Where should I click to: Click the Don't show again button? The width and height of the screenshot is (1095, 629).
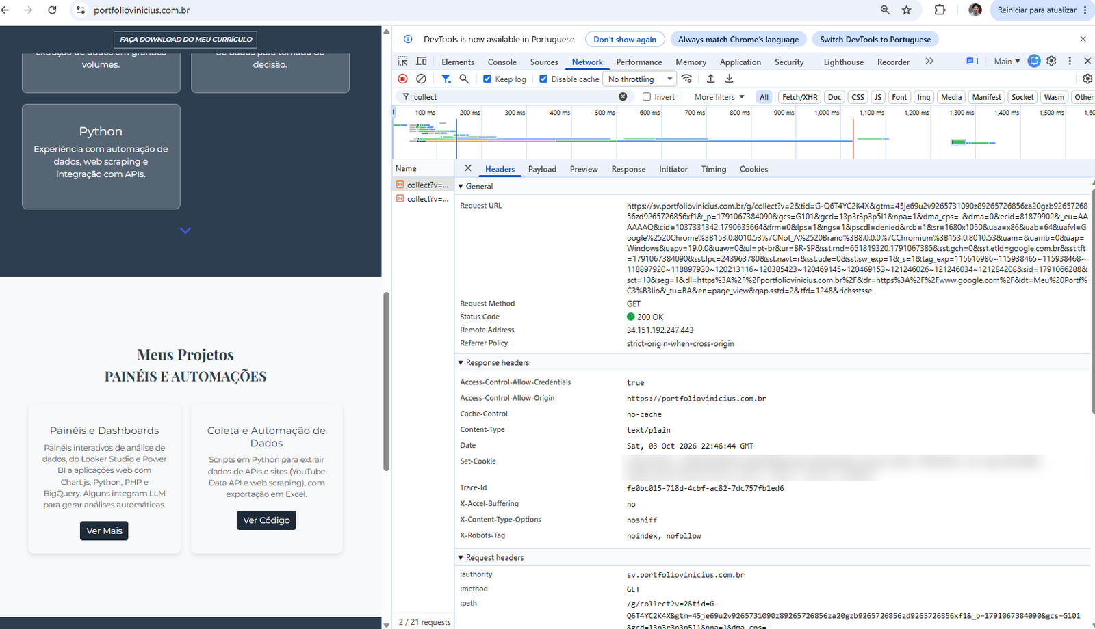pyautogui.click(x=625, y=40)
